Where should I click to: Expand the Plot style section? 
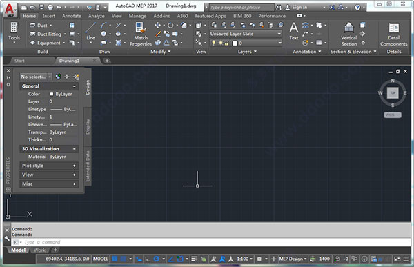point(75,166)
